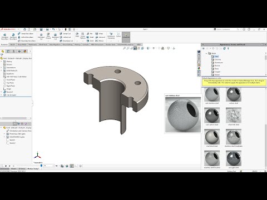Select the Copper appearance folder
This screenshot has height=200, width=267.
(216, 72)
